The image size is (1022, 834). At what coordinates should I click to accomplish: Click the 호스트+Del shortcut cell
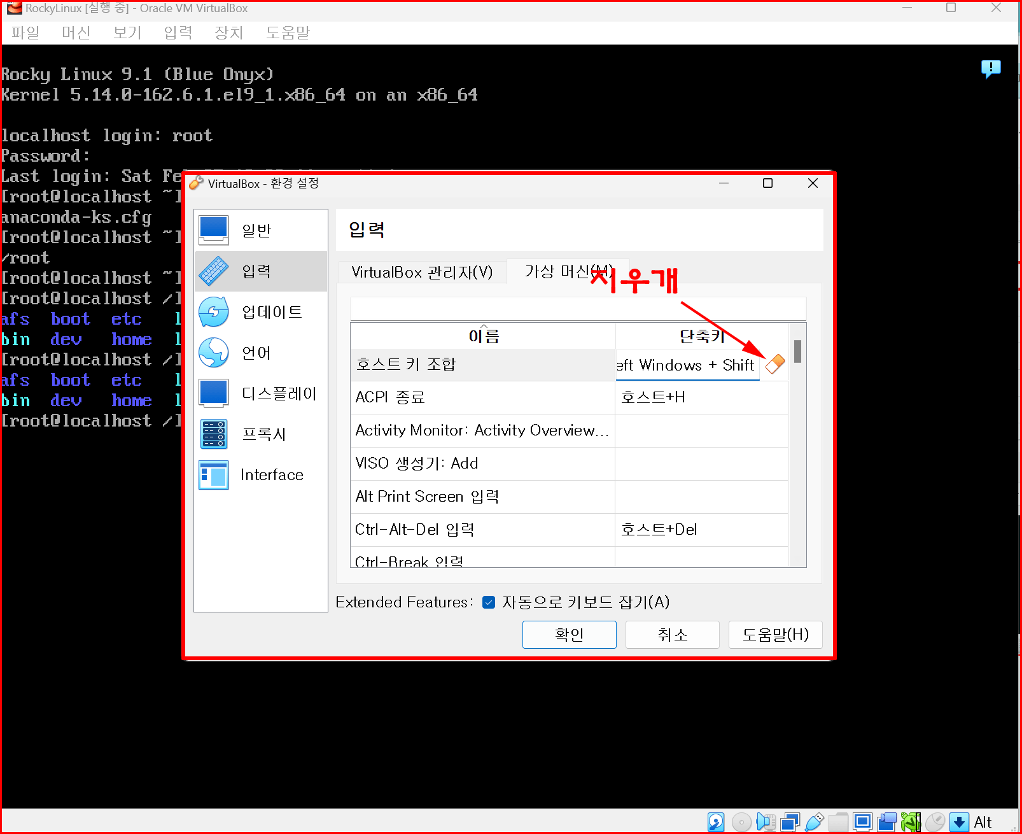tap(701, 530)
